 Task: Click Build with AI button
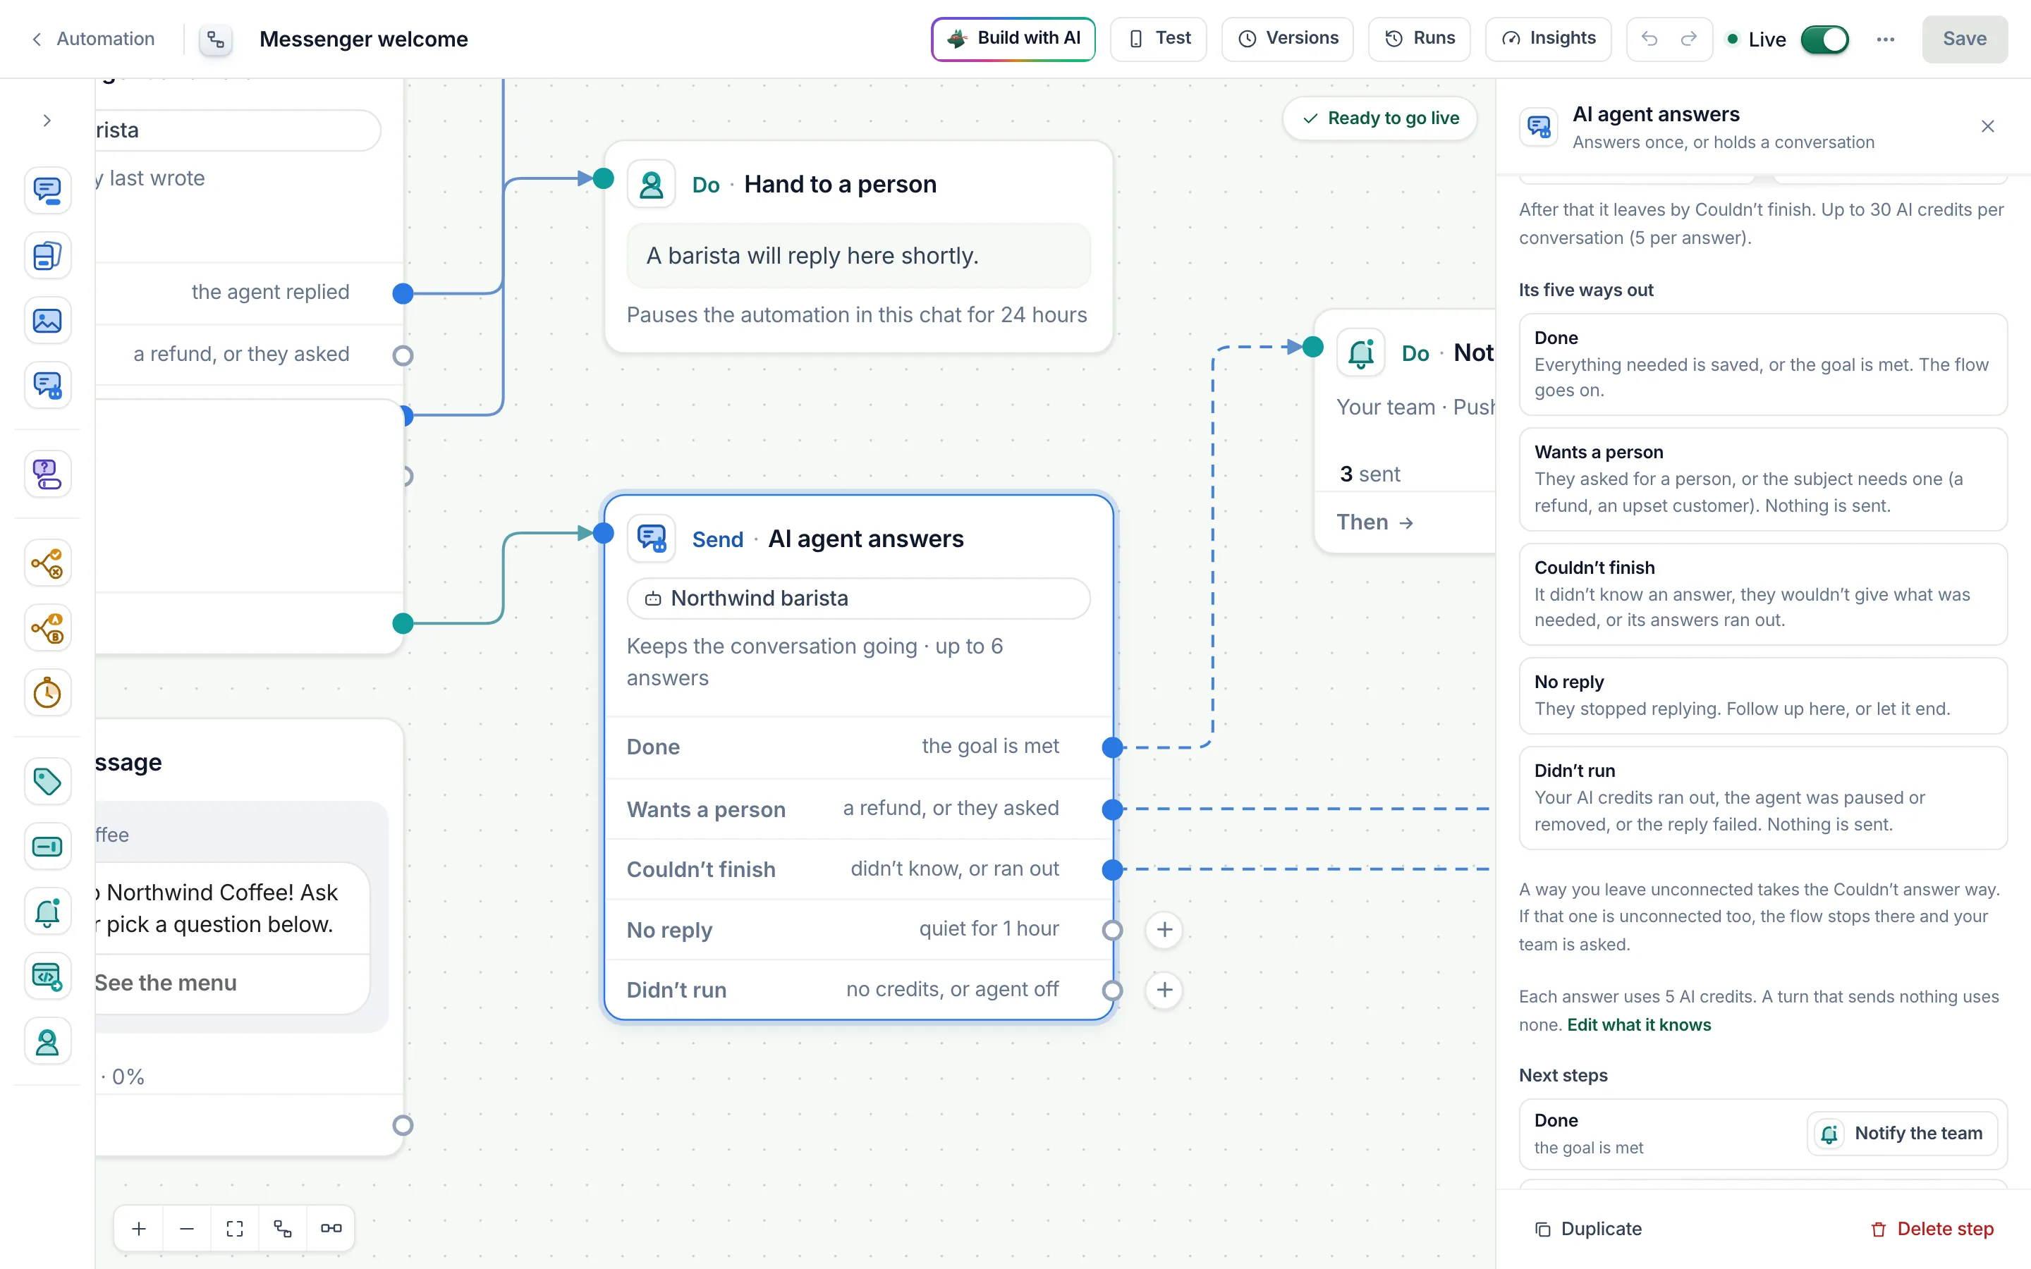(1013, 39)
